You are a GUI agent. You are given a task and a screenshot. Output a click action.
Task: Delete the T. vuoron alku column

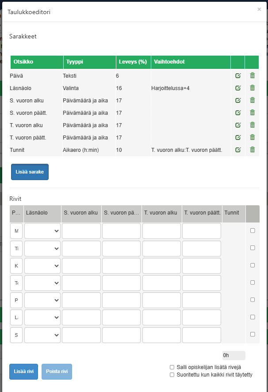click(252, 125)
